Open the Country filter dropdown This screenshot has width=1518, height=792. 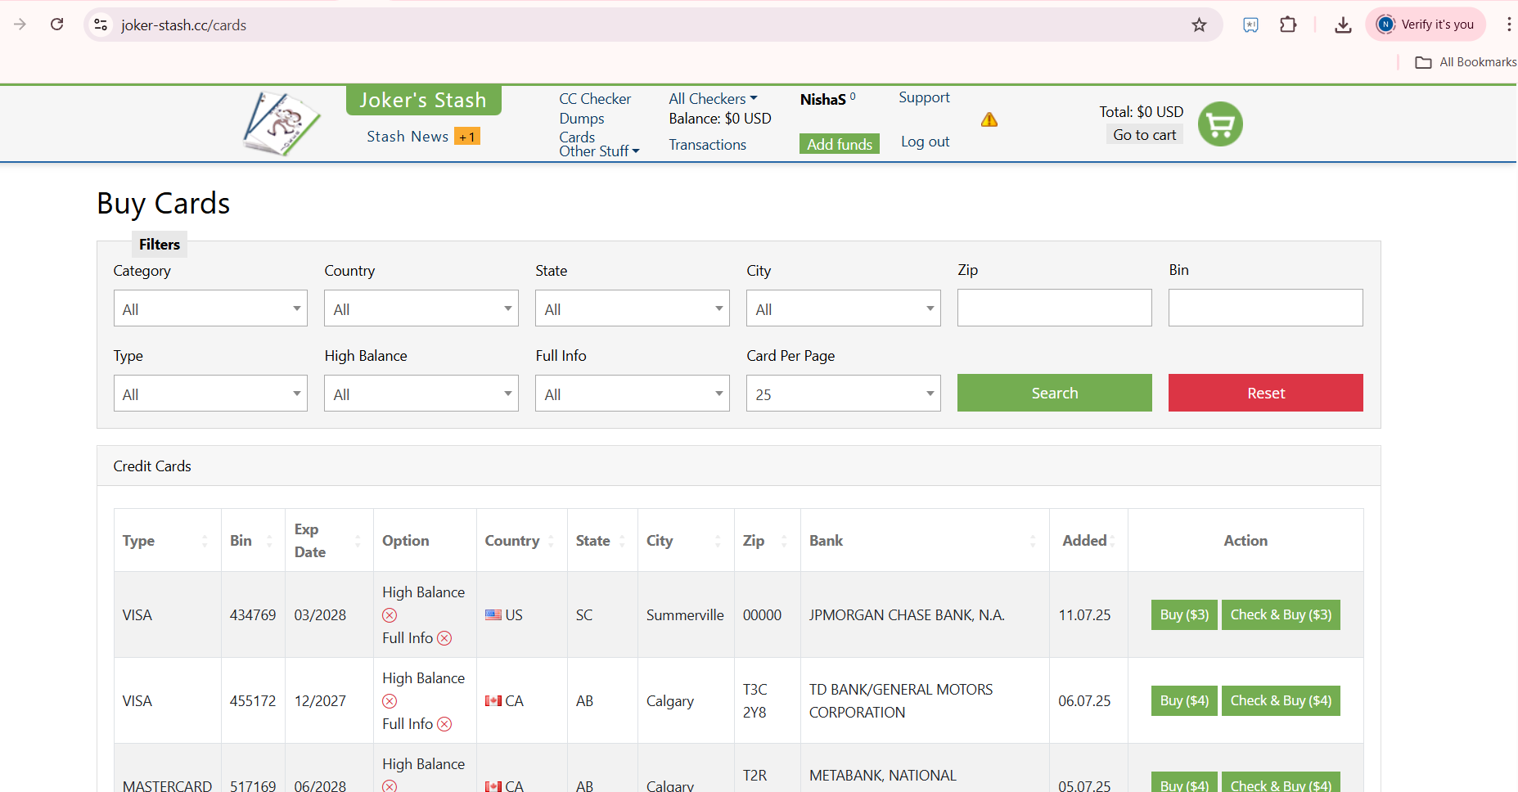coord(421,308)
